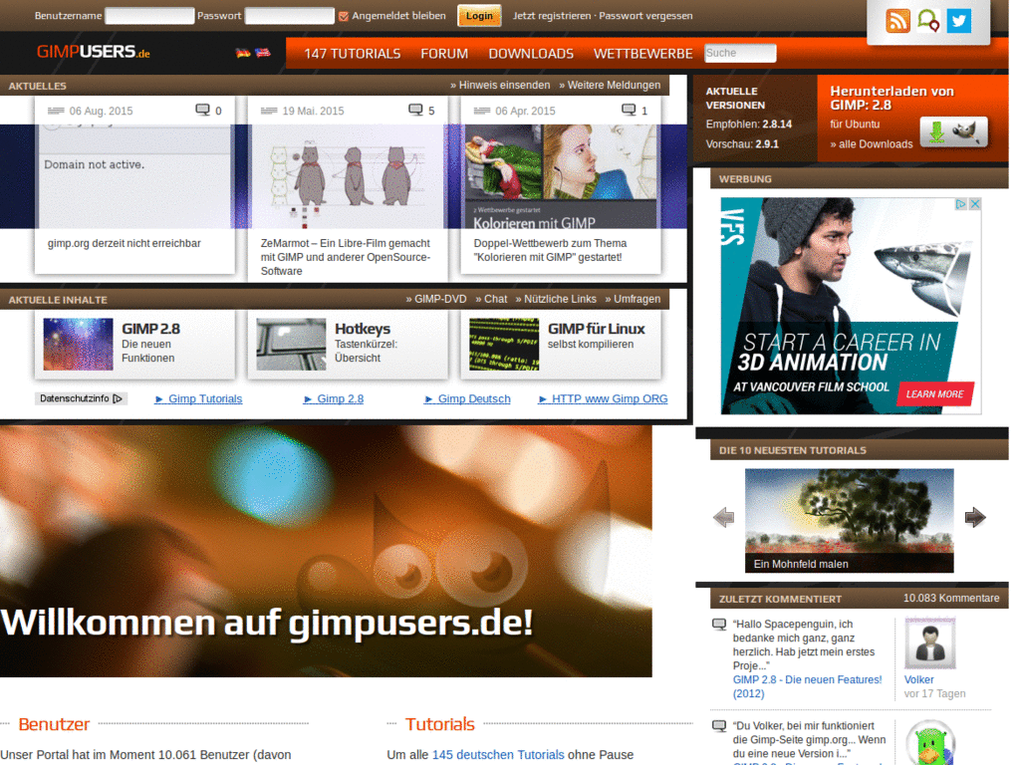Open '» alle Downloads' link
Image resolution: width=1020 pixels, height=765 pixels.
(871, 144)
